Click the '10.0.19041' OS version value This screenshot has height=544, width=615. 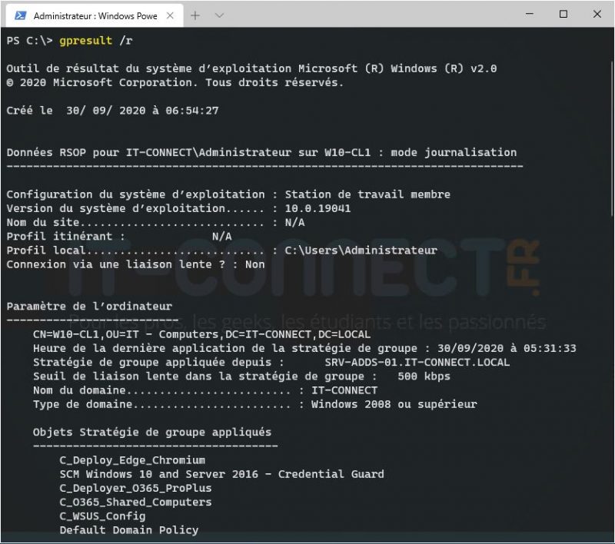317,208
